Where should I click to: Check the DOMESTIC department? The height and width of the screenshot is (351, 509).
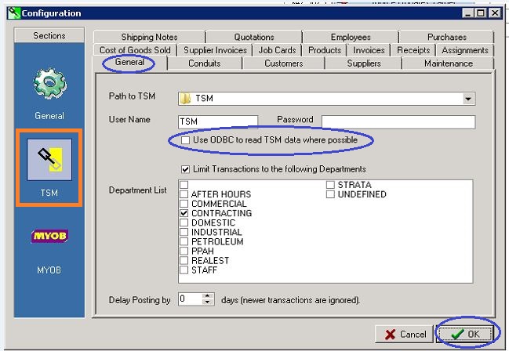[x=184, y=223]
